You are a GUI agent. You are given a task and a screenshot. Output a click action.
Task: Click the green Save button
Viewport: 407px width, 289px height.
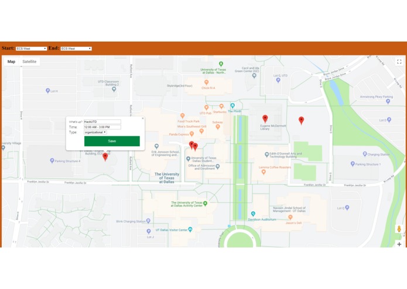tap(112, 141)
